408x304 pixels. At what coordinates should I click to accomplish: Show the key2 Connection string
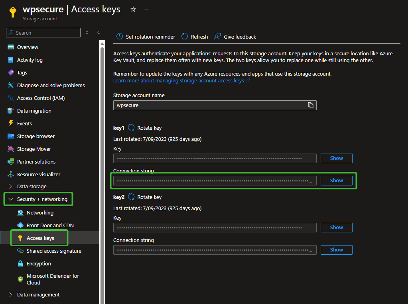[x=336, y=250]
